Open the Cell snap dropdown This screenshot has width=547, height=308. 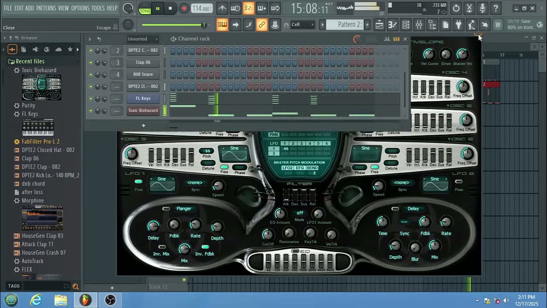(x=303, y=24)
